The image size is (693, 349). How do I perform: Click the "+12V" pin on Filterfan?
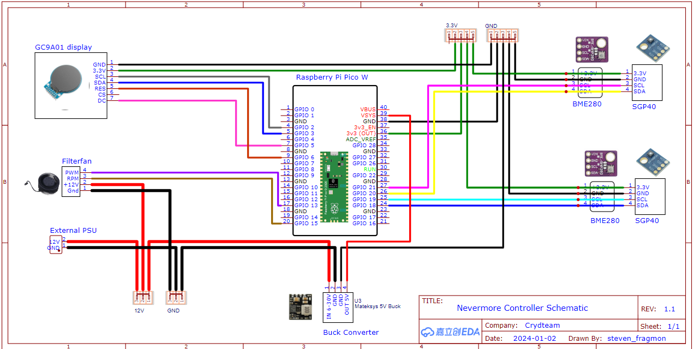pyautogui.click(x=71, y=185)
